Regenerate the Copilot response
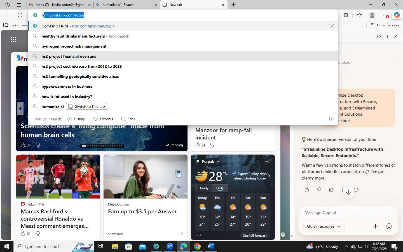This screenshot has height=252, width=403. coord(356,190)
